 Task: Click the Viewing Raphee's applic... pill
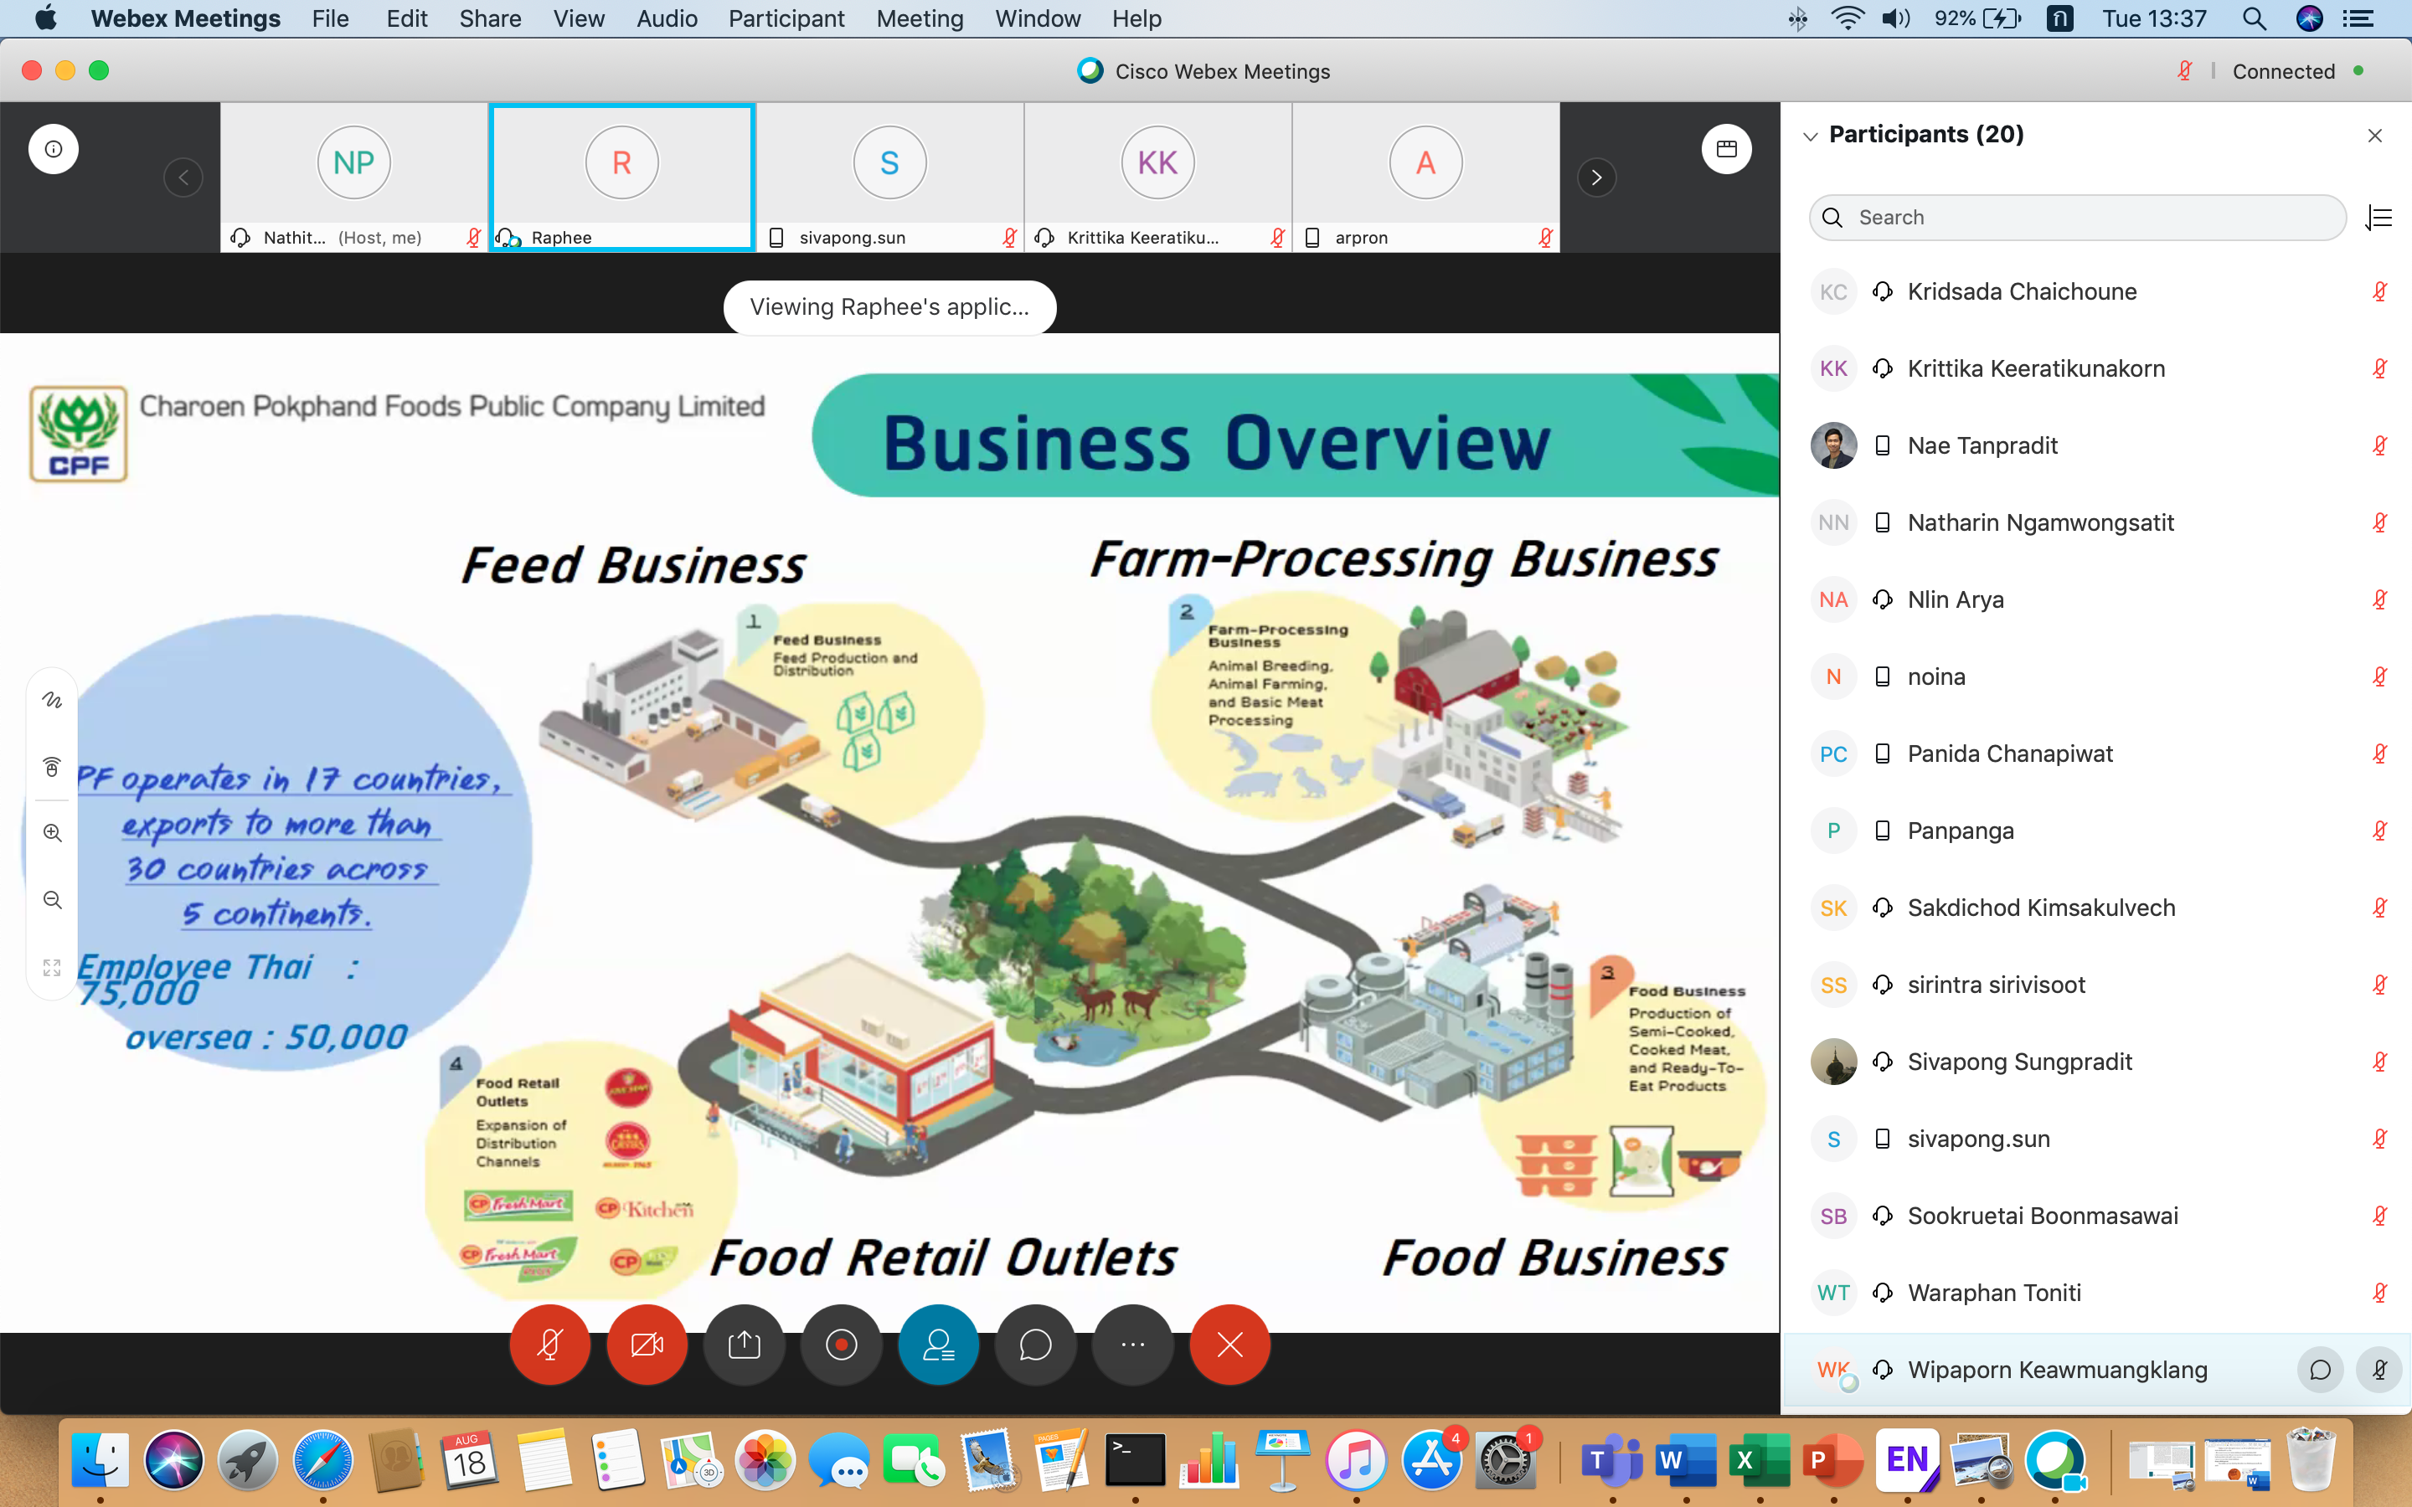click(x=889, y=307)
